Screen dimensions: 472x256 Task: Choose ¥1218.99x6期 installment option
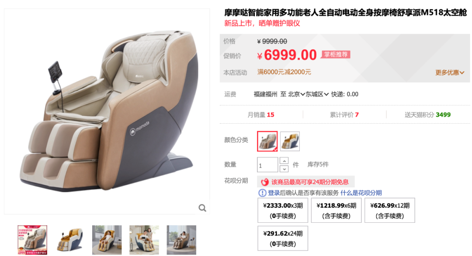[x=336, y=210]
